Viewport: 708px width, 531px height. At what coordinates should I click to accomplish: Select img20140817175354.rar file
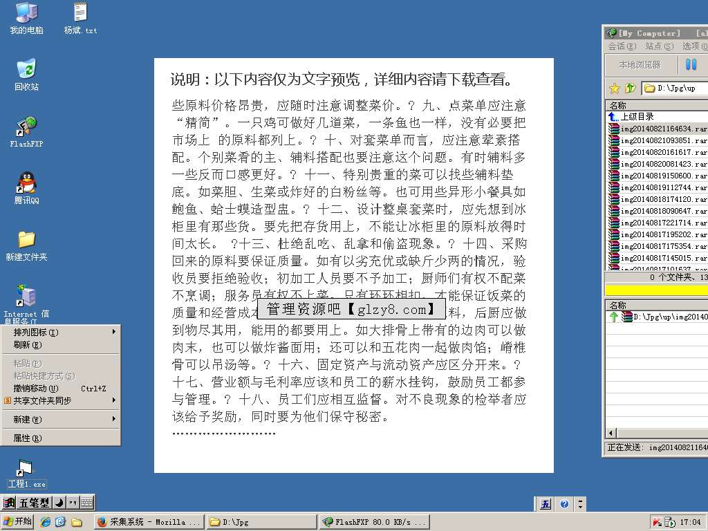pyautogui.click(x=657, y=246)
